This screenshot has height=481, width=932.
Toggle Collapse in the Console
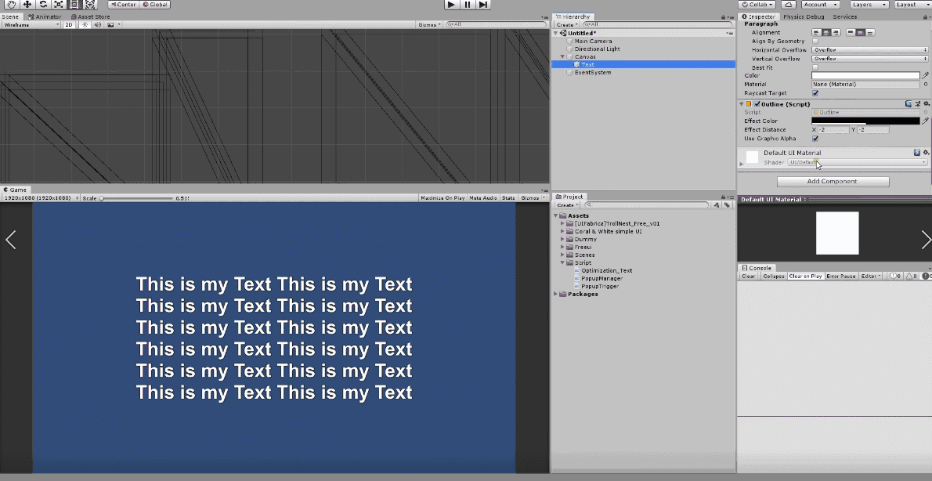tap(773, 276)
